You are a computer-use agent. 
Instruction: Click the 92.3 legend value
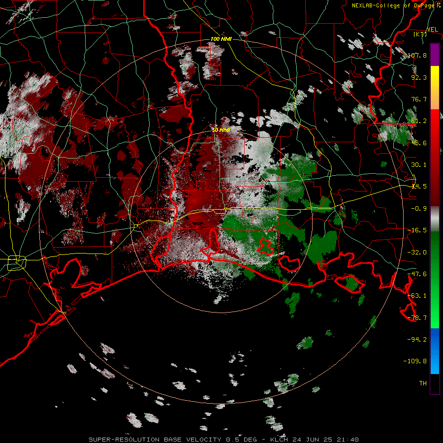(419, 77)
